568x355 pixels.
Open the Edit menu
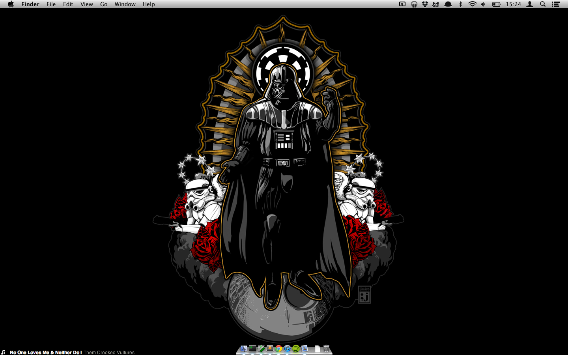click(68, 4)
